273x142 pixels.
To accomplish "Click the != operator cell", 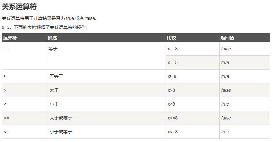I will click(x=6, y=77).
